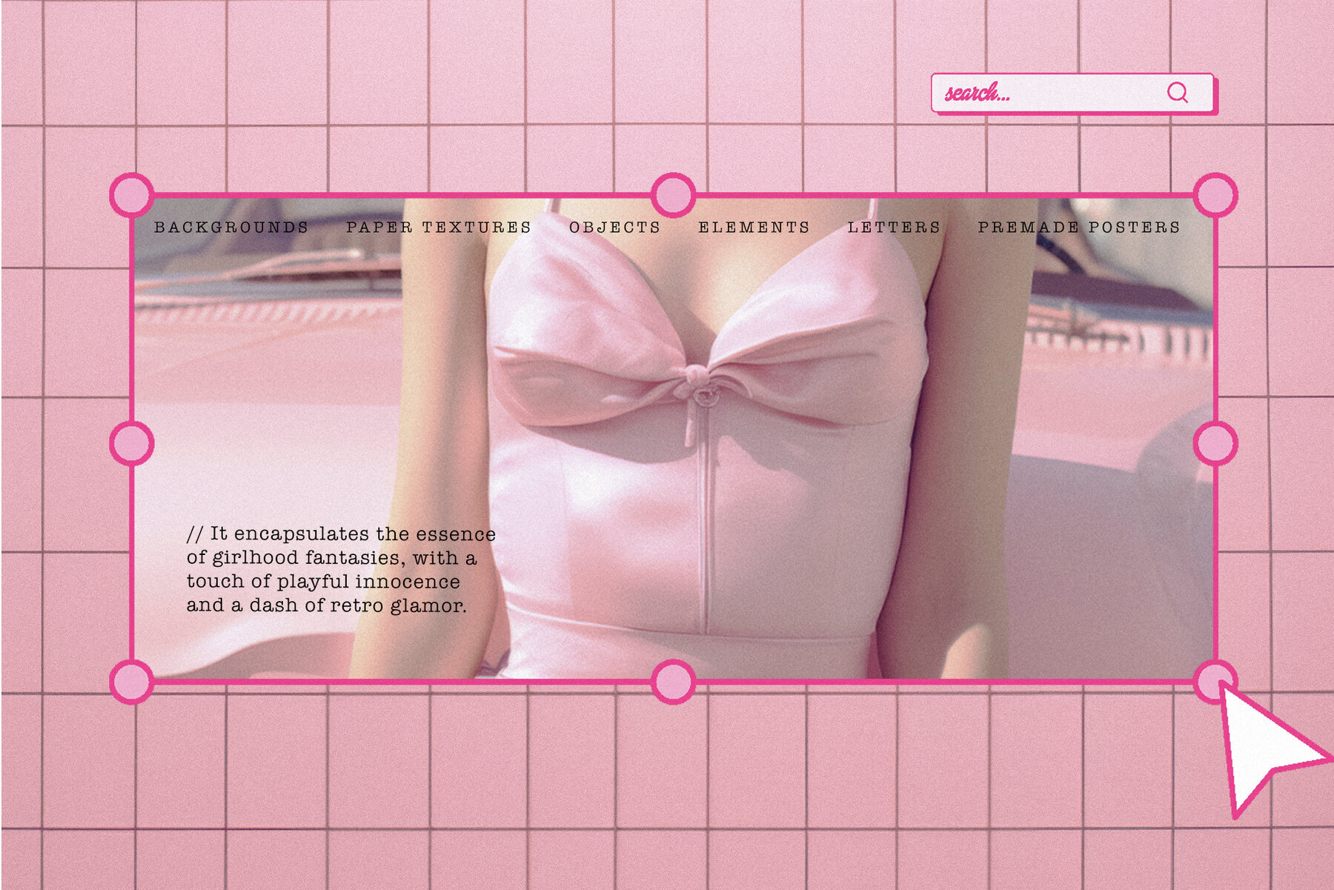Click the magnifying glass search icon
The image size is (1334, 890).
(x=1176, y=93)
